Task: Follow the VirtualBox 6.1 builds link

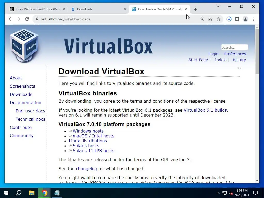Action: click(205, 110)
